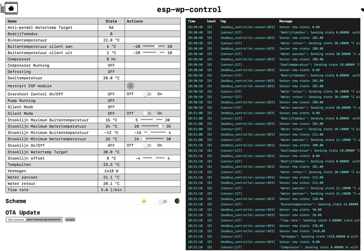Click the esp-wp-control page title
The width and height of the screenshot is (364, 251).
coord(189,10)
